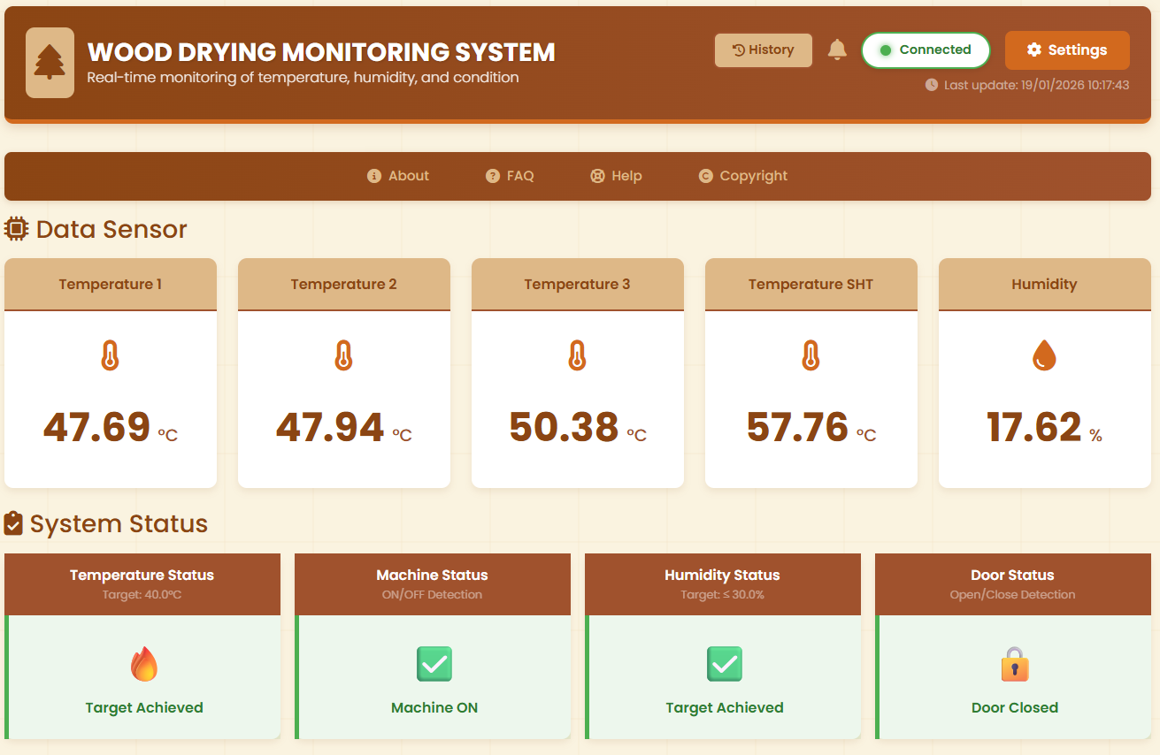Click the thermometer icon under Temperature SHT

click(x=810, y=356)
